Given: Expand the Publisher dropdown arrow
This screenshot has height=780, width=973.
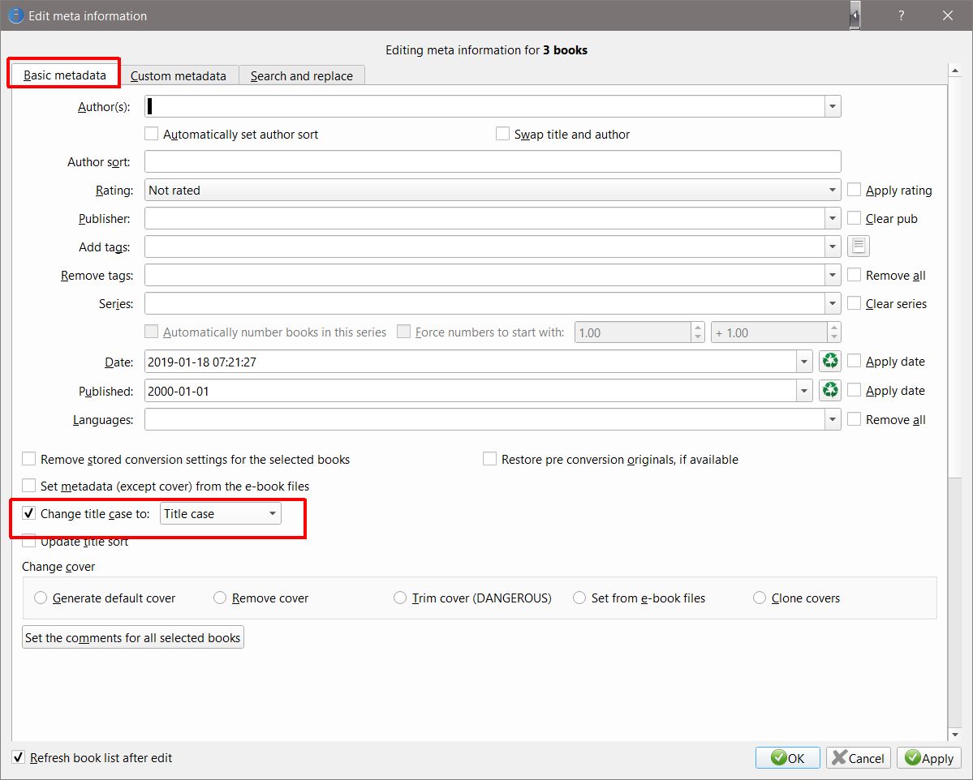Looking at the screenshot, I should tap(832, 218).
